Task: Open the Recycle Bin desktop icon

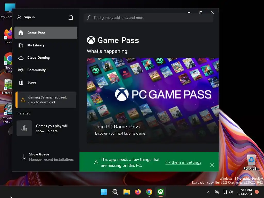Action: 251,162
